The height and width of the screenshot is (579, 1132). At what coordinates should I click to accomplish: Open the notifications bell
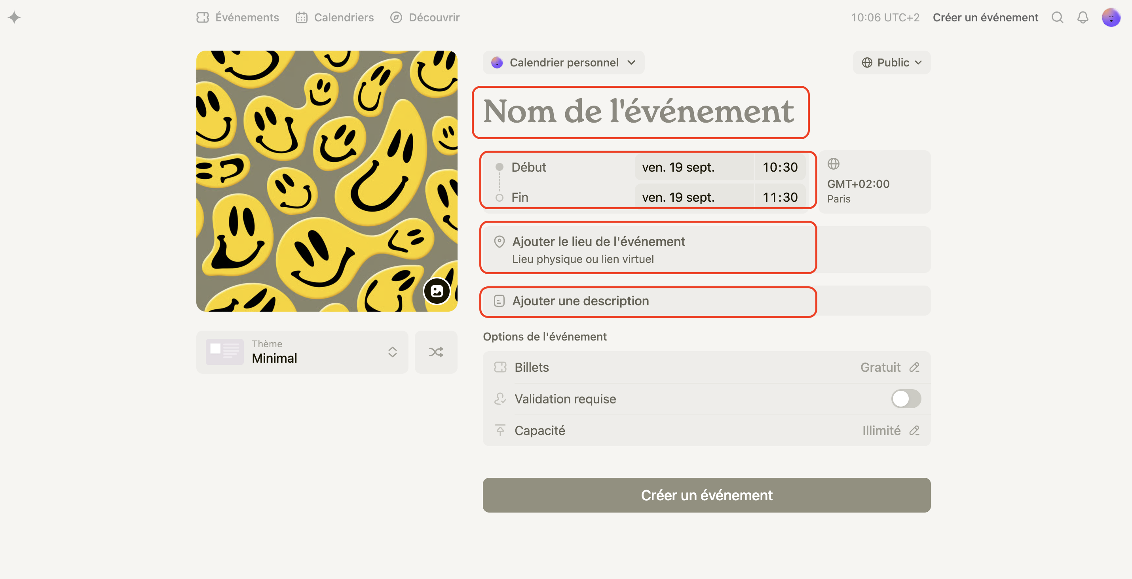[1083, 17]
